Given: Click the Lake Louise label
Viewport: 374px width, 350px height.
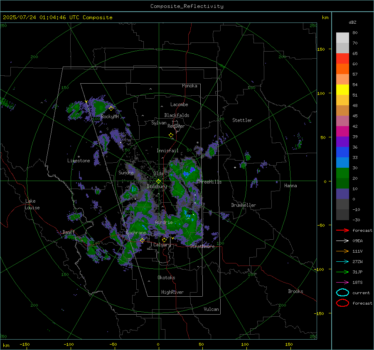Looking at the screenshot, I should pyautogui.click(x=32, y=204).
